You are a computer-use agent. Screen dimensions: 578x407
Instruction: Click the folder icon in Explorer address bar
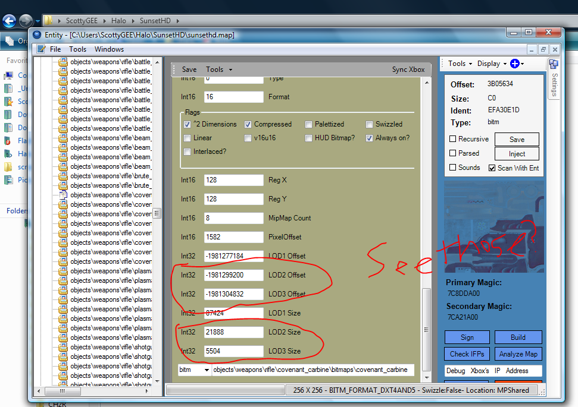(x=48, y=21)
